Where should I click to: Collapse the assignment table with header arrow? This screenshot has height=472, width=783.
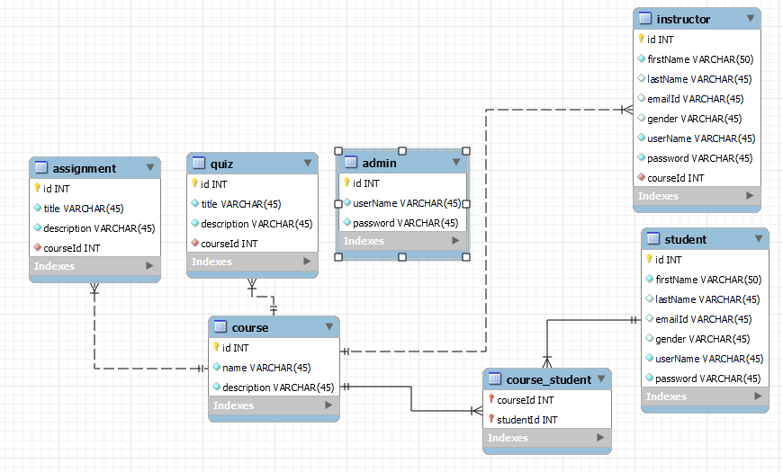[149, 167]
